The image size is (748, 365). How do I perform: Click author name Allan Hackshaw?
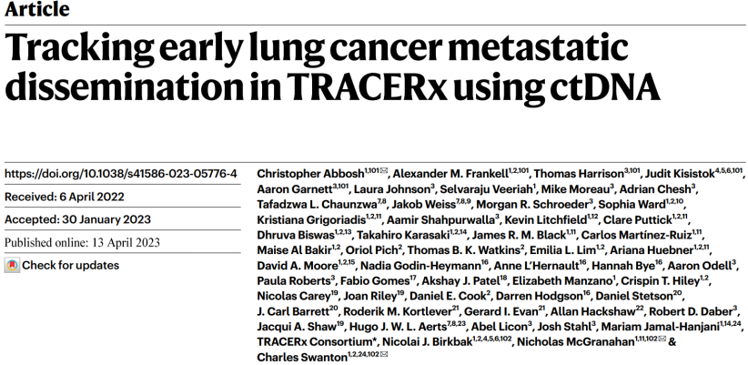[586, 311]
